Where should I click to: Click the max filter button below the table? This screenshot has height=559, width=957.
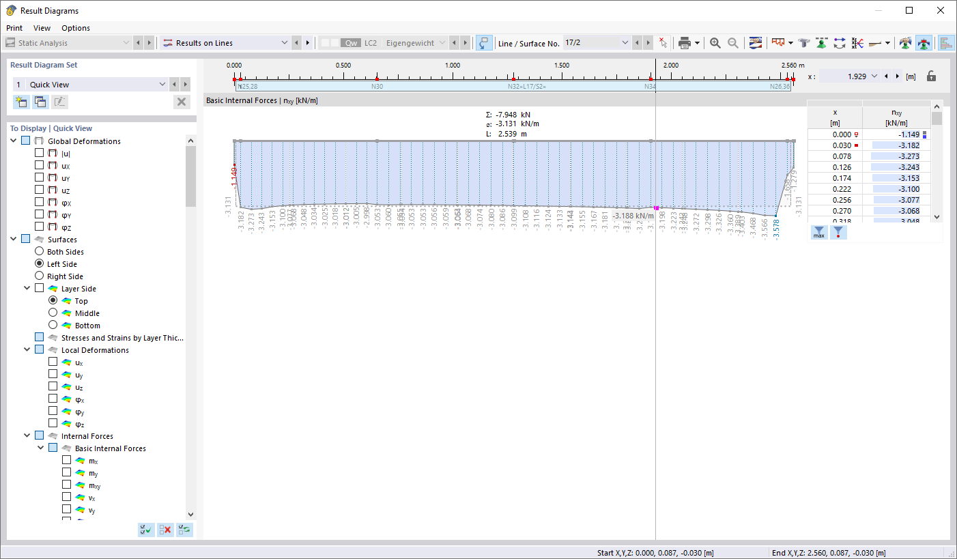(818, 232)
